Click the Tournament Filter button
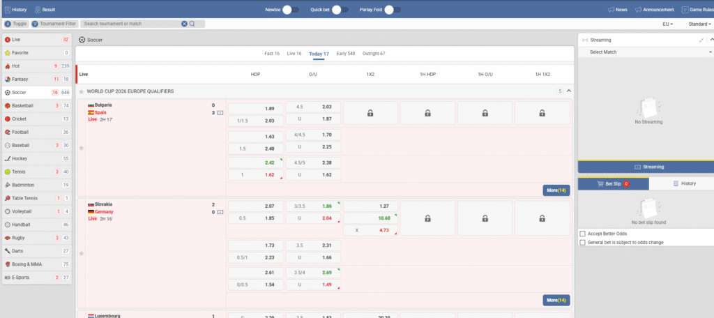The image size is (714, 318). coord(54,24)
